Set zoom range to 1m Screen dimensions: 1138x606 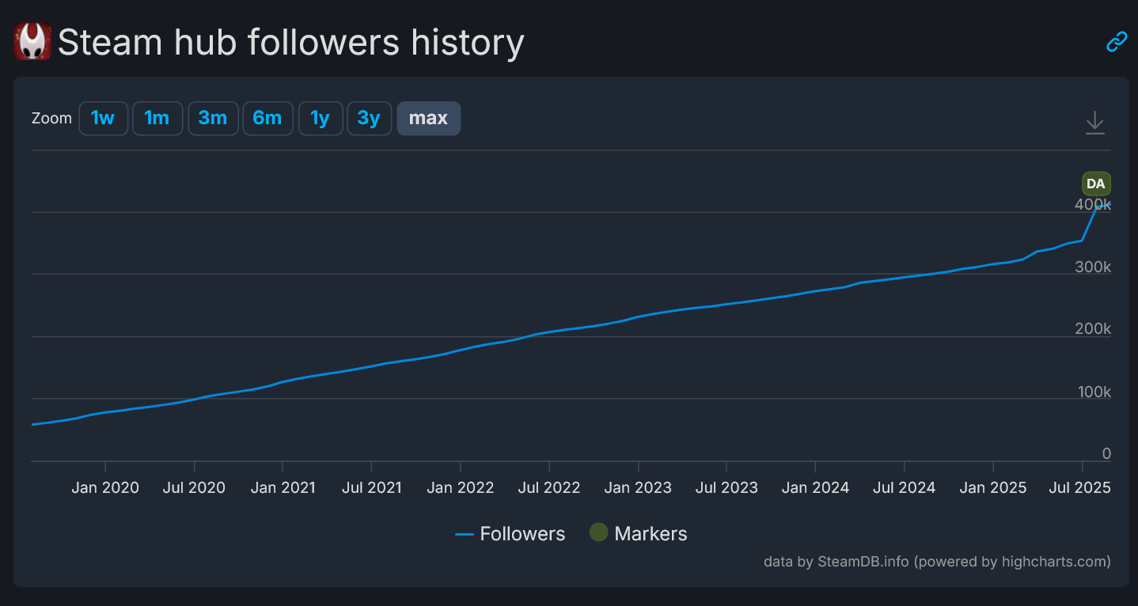[x=157, y=119]
